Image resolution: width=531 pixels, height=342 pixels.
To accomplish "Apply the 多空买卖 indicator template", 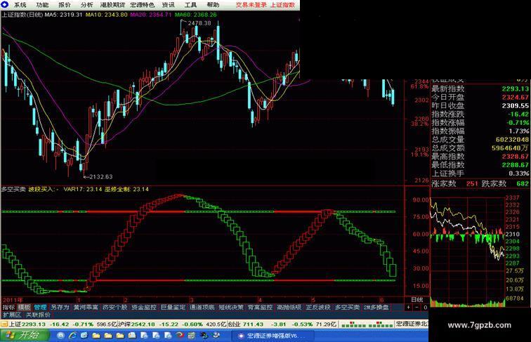I will click(347, 307).
